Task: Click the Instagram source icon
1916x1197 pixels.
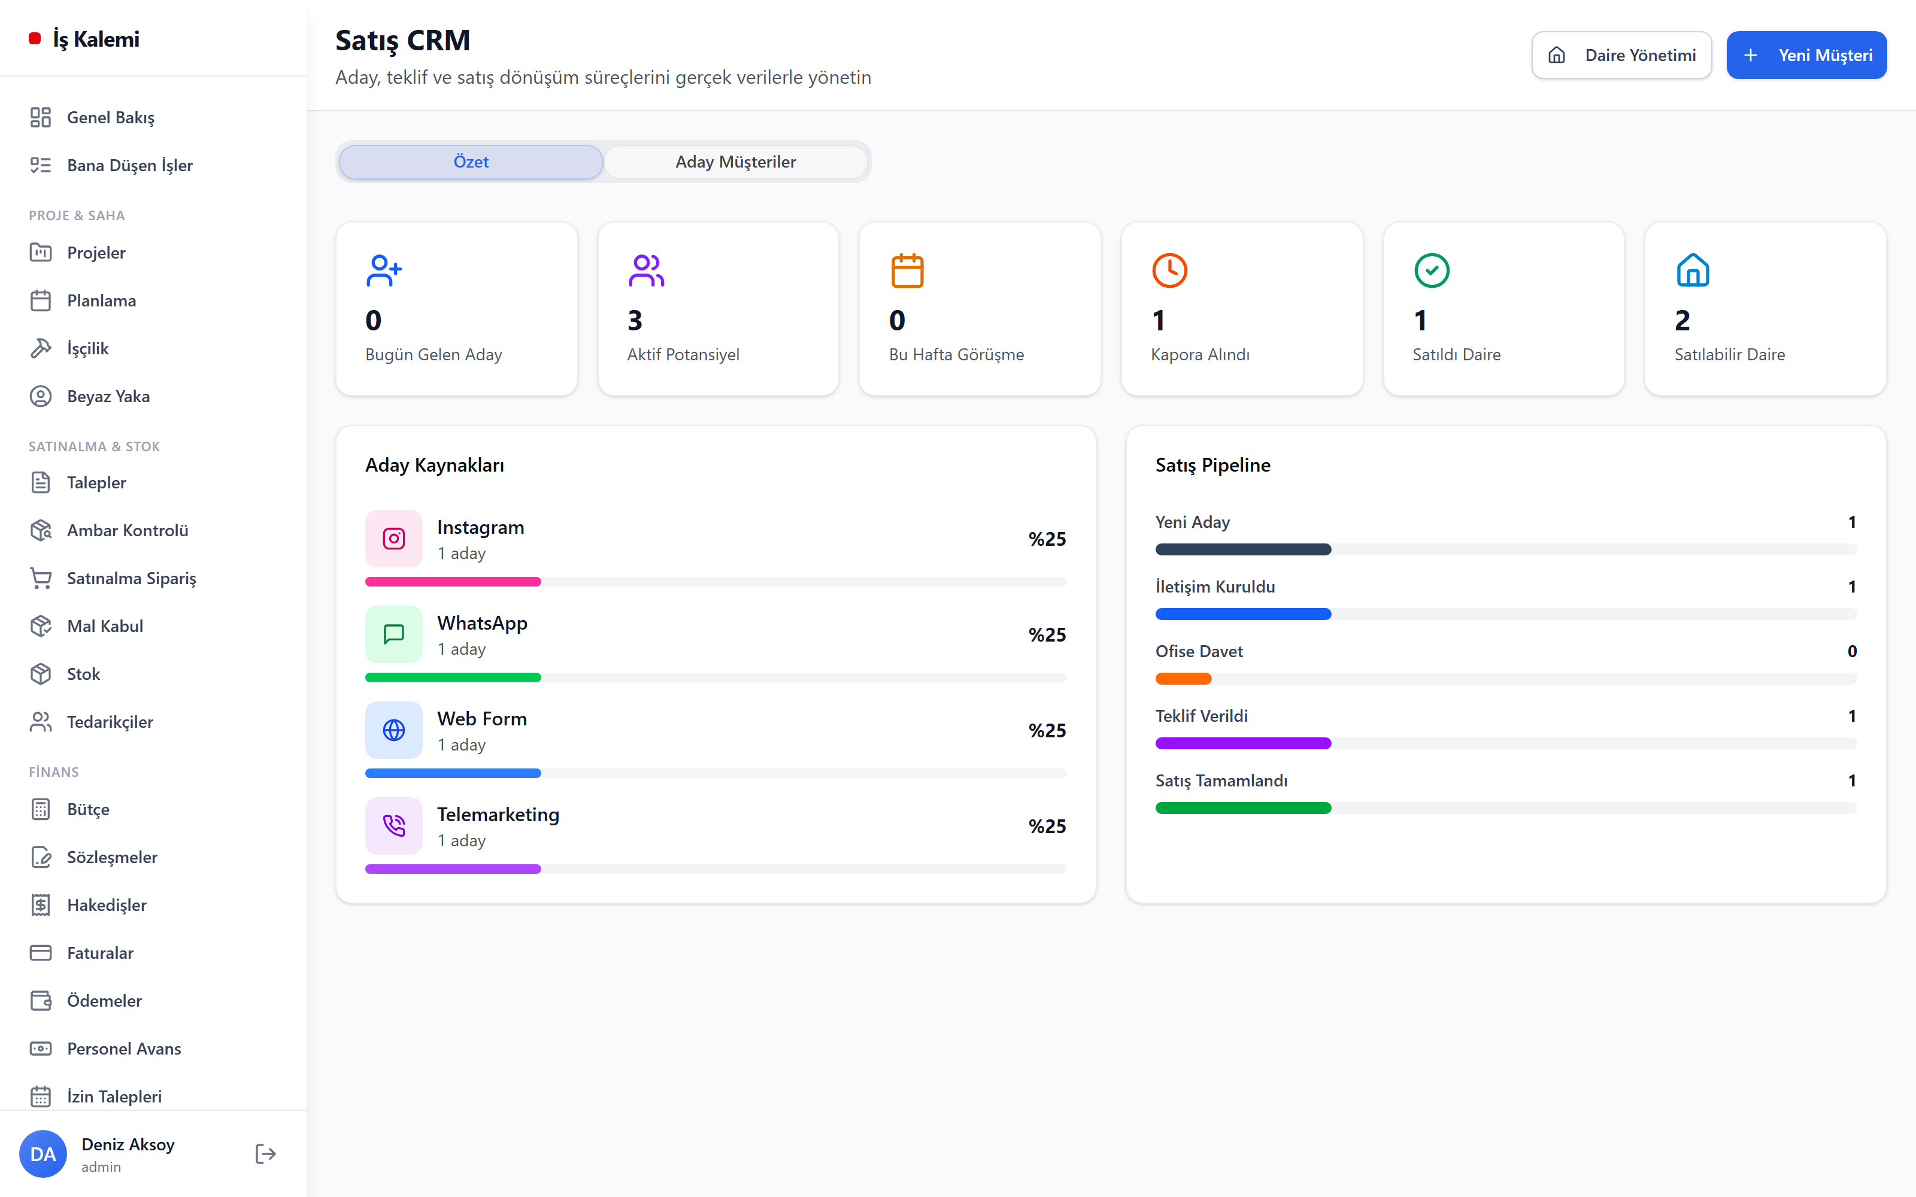Action: pyautogui.click(x=393, y=538)
